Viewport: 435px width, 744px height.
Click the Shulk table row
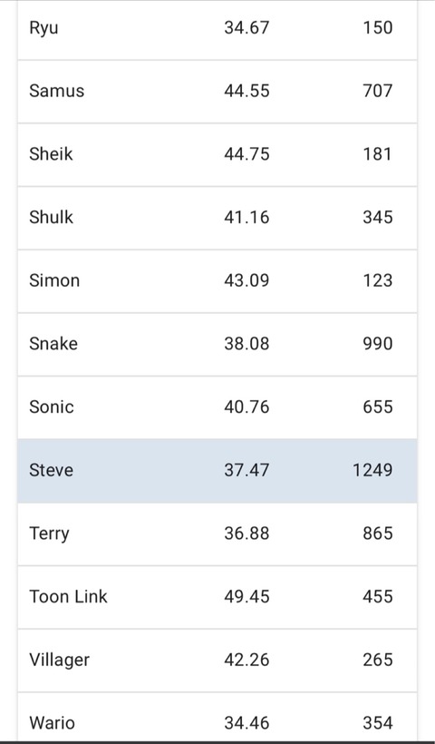tap(217, 218)
